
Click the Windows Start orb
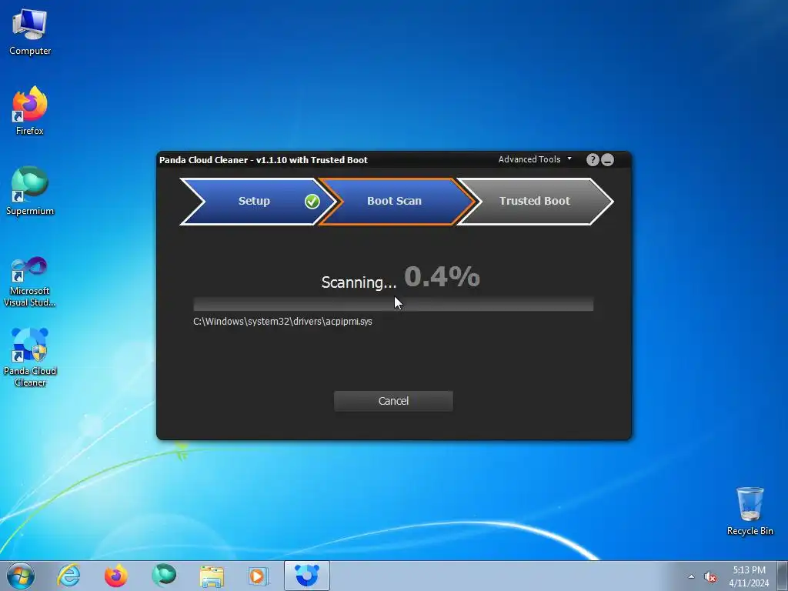click(21, 576)
